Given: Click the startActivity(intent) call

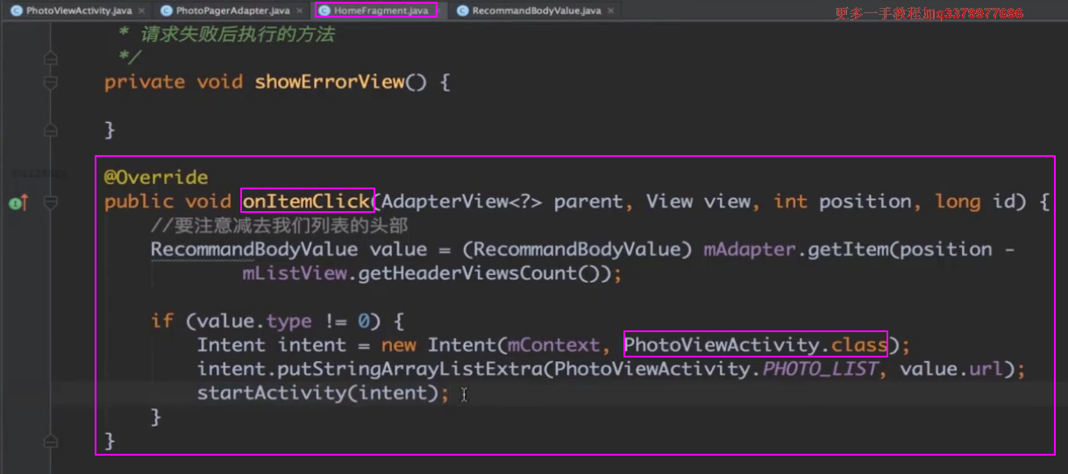Looking at the screenshot, I should (317, 393).
